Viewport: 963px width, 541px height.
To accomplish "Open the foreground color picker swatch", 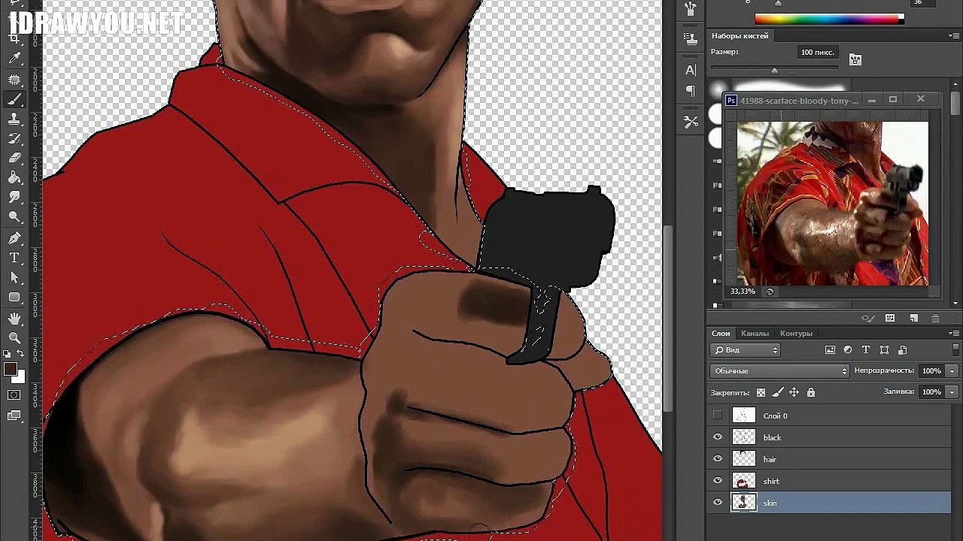I will [11, 369].
